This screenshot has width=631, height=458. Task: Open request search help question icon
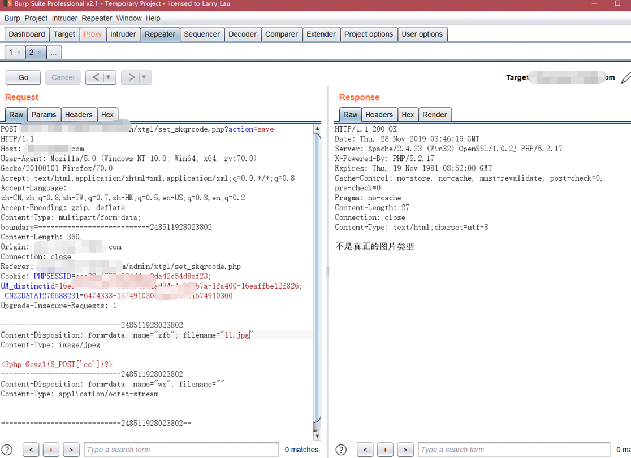7,450
